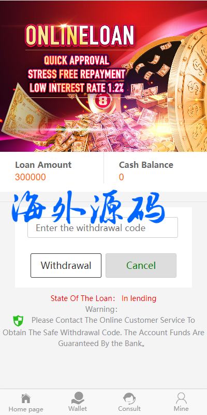The image size is (207, 415).
Task: Open the Home page house icon
Action: 26,398
